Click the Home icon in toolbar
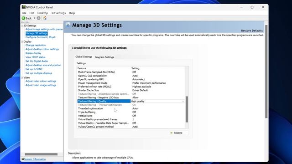Image resolution: width=292 pixels, height=164 pixels. [45, 18]
